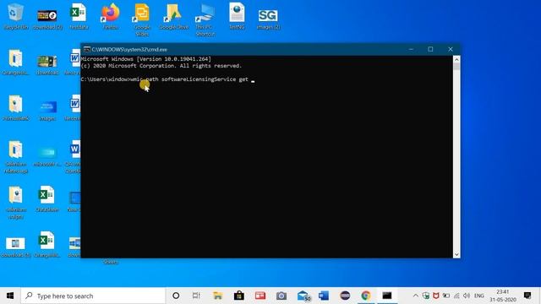
Task: Open Camera app from taskbar
Action: (x=281, y=296)
